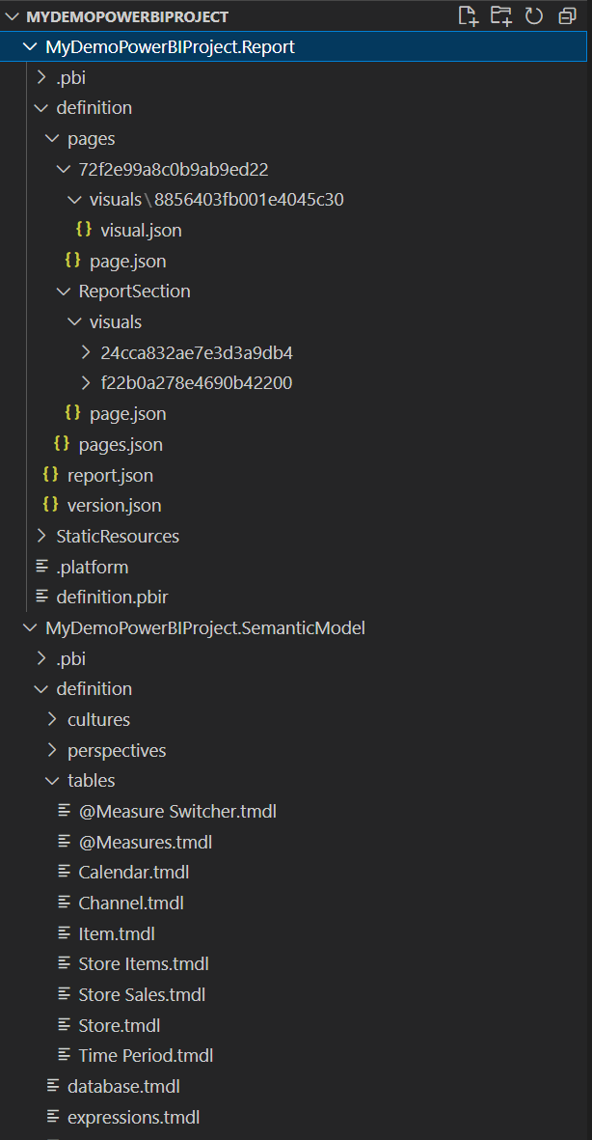Click the file icon beside Store Items.tmdl

[x=64, y=963]
